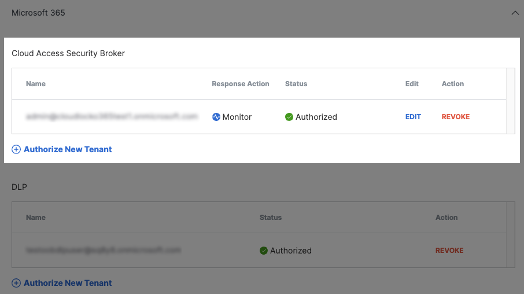Viewport: 524px width, 294px height.
Task: Click the blurred tenant name in DLP table
Action: [x=104, y=250]
